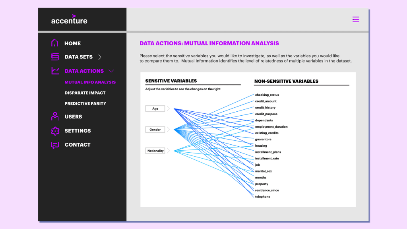Click the Settings gear icon
This screenshot has width=407, height=229.
coord(54,131)
